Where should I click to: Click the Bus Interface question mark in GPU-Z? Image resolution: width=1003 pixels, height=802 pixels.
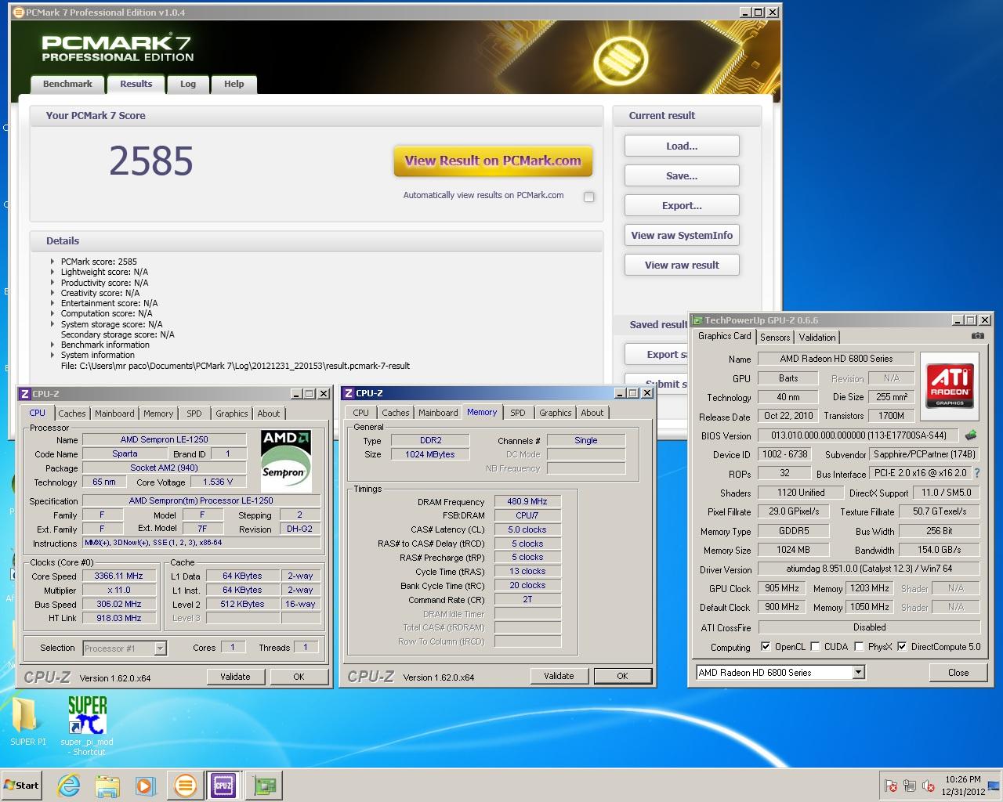point(977,473)
